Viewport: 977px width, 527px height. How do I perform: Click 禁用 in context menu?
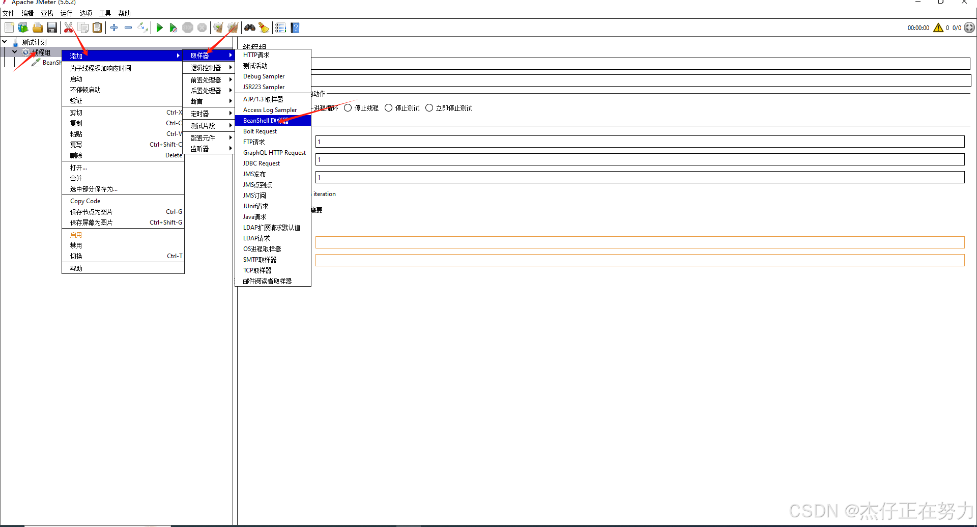pos(123,245)
